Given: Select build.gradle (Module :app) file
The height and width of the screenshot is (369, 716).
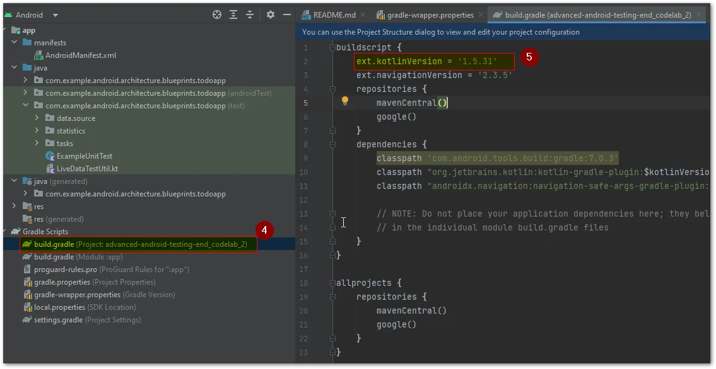Looking at the screenshot, I should pyautogui.click(x=78, y=257).
